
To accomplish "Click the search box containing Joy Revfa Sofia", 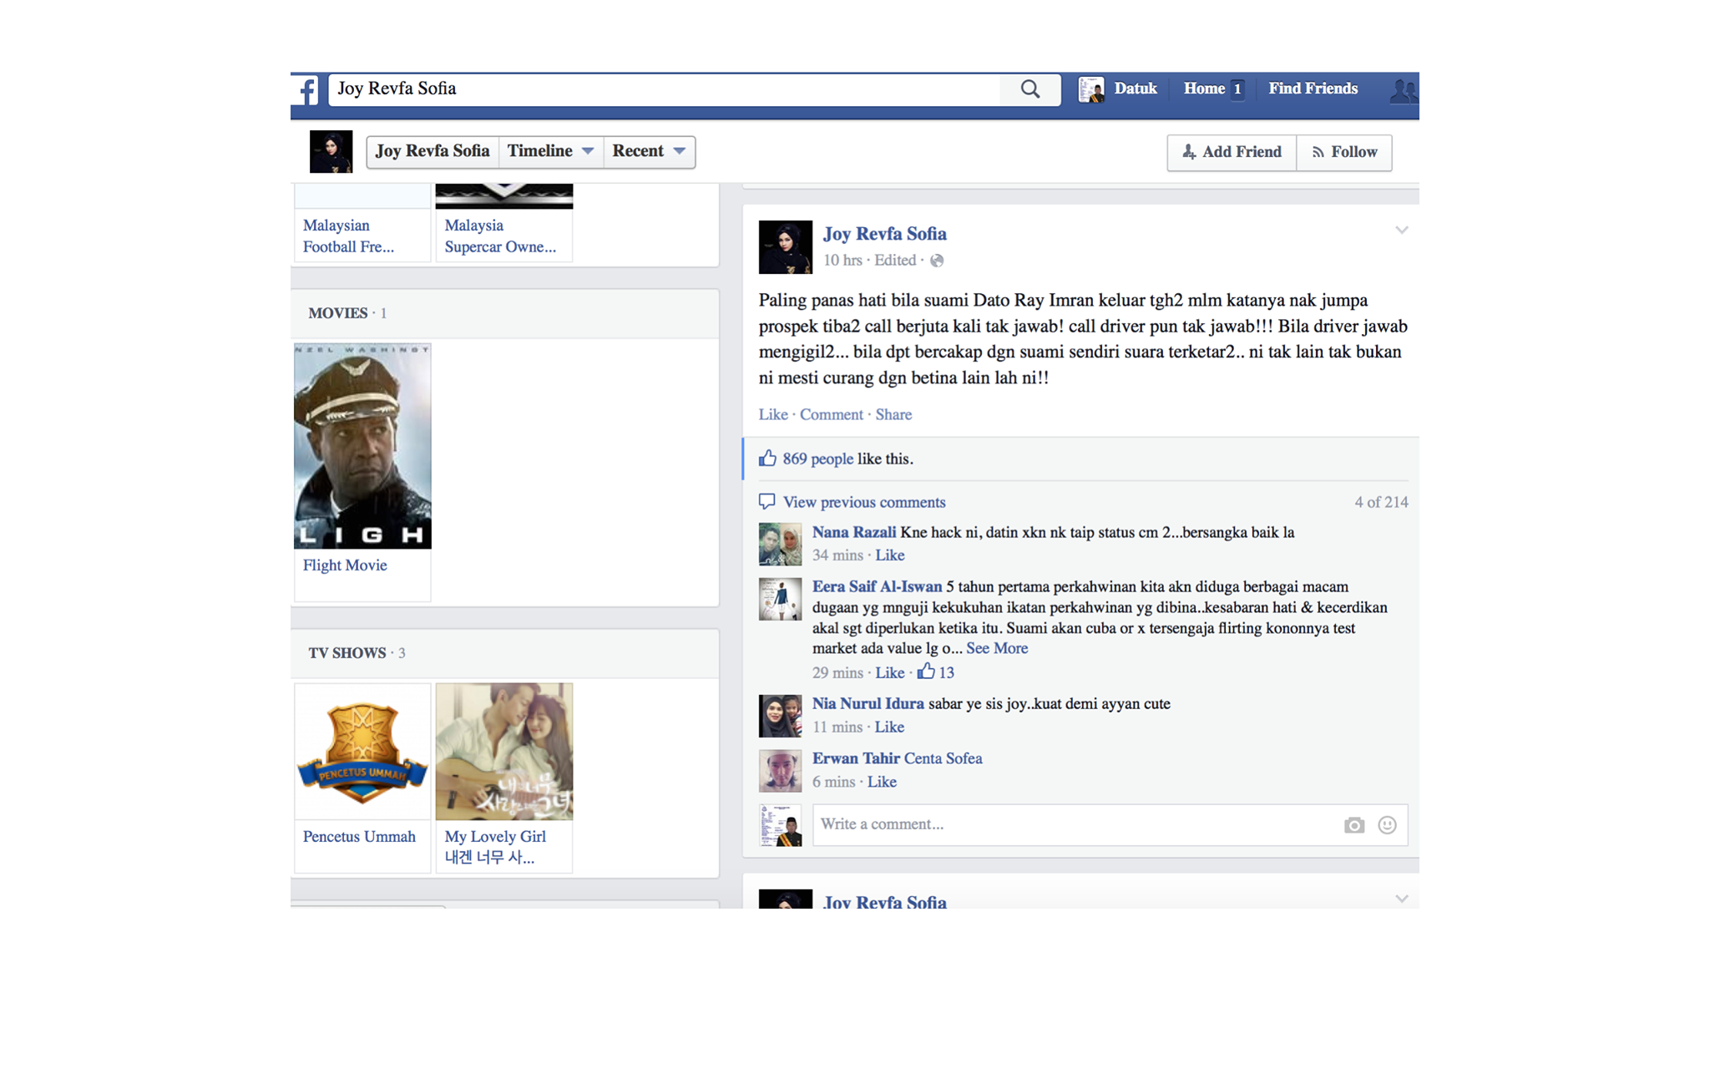I will point(665,89).
